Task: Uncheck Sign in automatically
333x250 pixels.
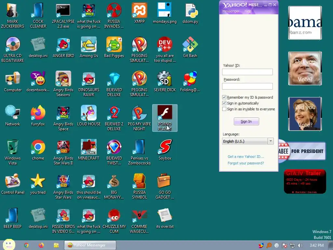Action: point(224,103)
